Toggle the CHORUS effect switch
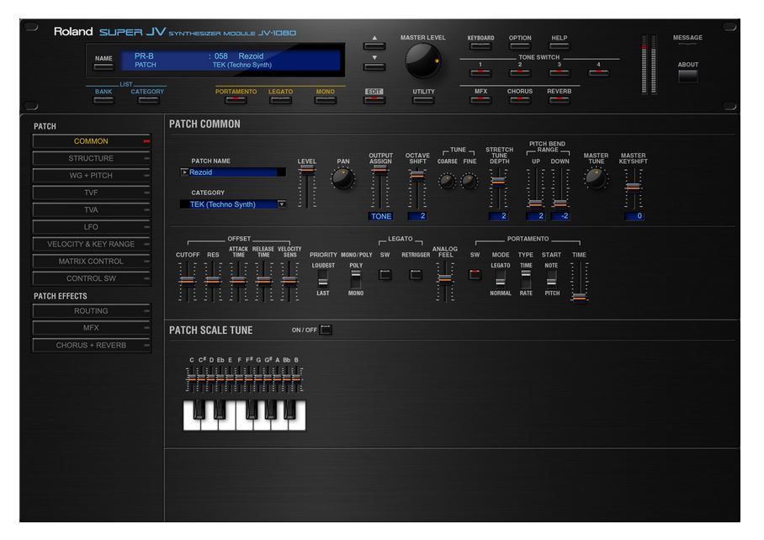The image size is (764, 540). pos(520,100)
